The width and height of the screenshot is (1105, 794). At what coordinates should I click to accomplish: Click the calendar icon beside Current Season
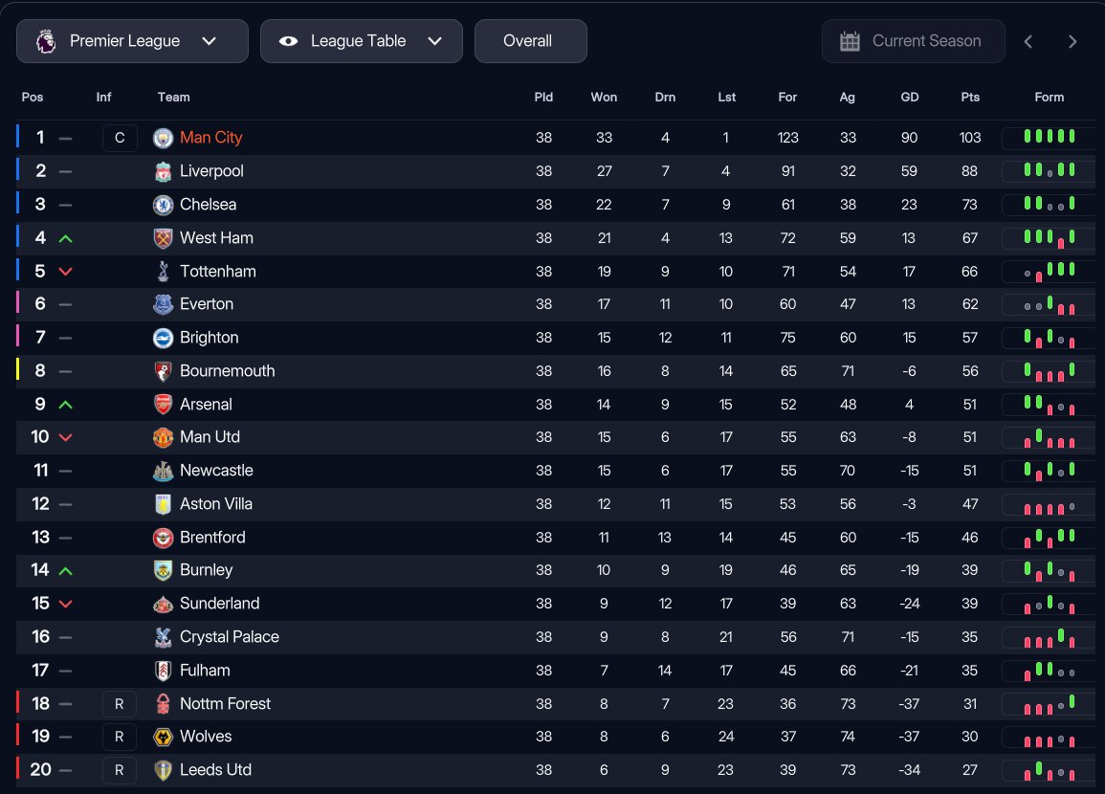tap(850, 41)
